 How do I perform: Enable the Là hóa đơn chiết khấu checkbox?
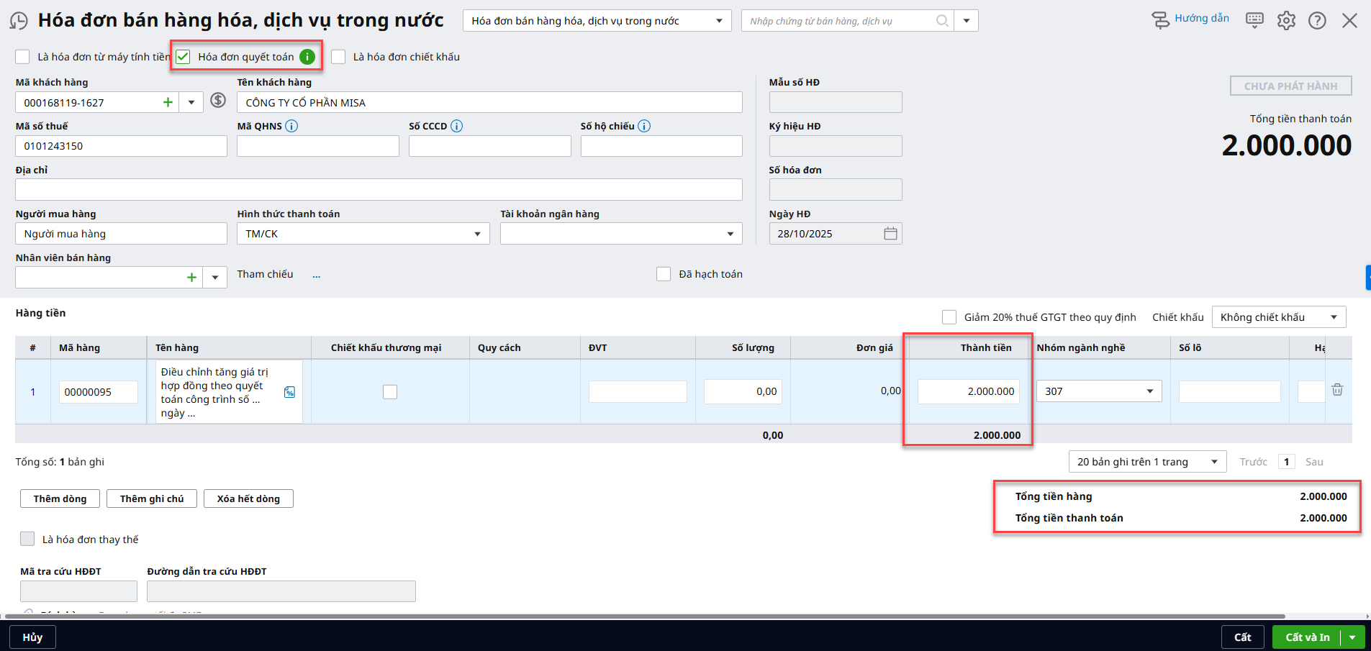tap(338, 57)
